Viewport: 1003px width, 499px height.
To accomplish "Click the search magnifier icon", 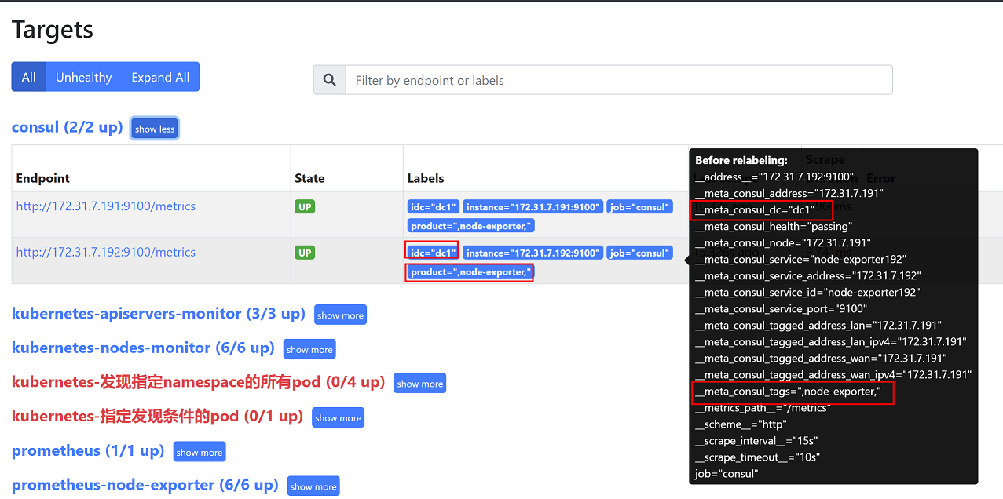I will pos(330,80).
